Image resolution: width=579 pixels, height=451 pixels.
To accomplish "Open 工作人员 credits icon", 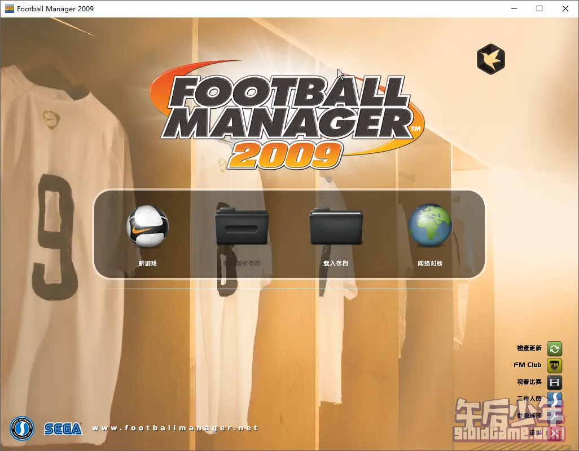I will click(554, 399).
